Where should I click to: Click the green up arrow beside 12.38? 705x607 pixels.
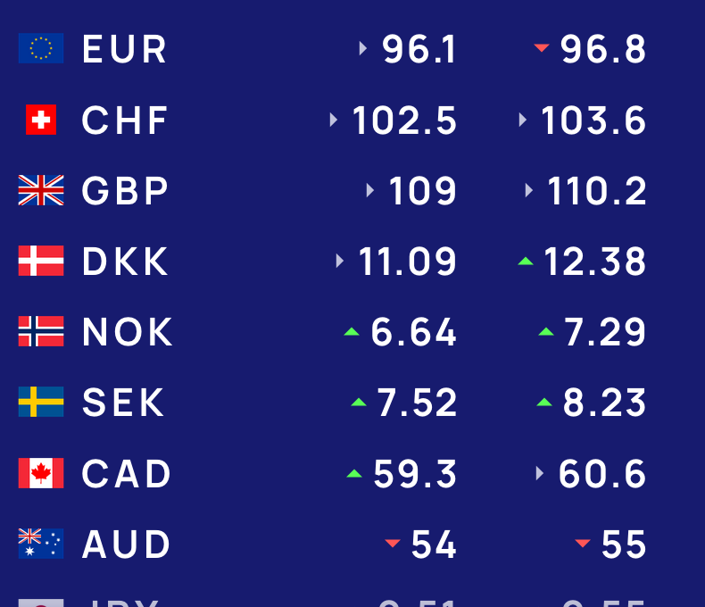click(x=526, y=262)
